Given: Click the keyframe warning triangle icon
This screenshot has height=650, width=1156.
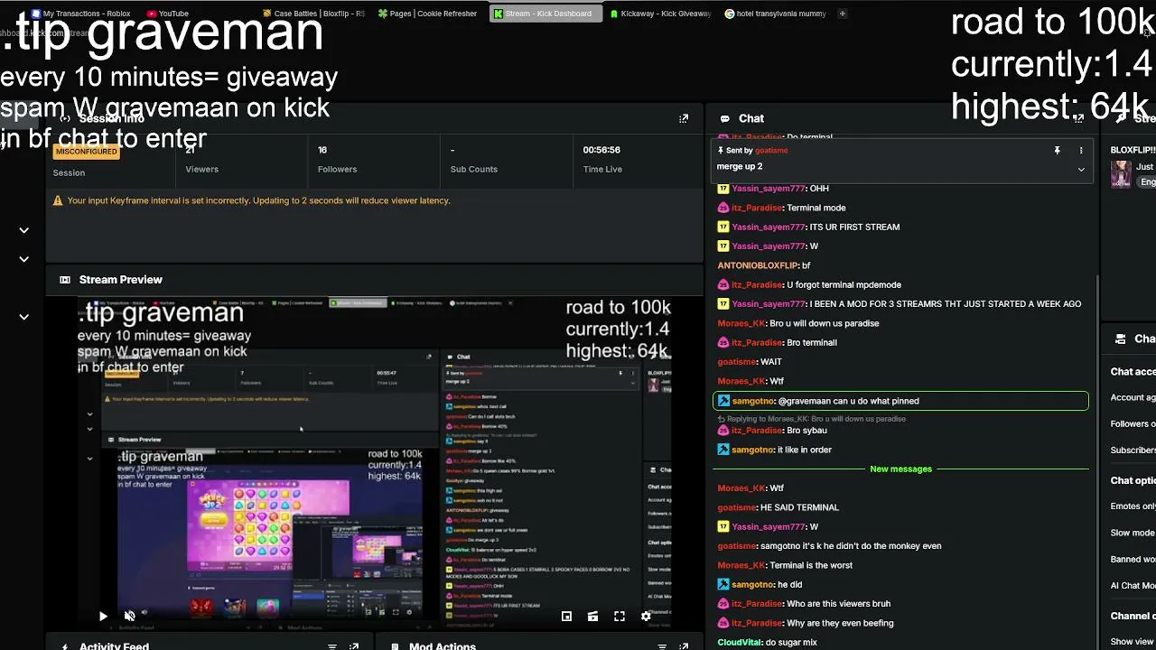Looking at the screenshot, I should (58, 200).
